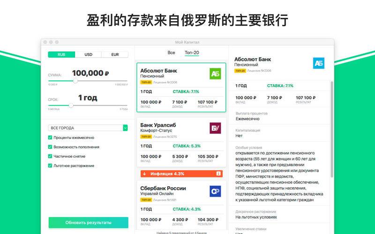Click the Топ-20 badge on Банк Уралсиб card
375x234 pixels.
tap(146, 137)
